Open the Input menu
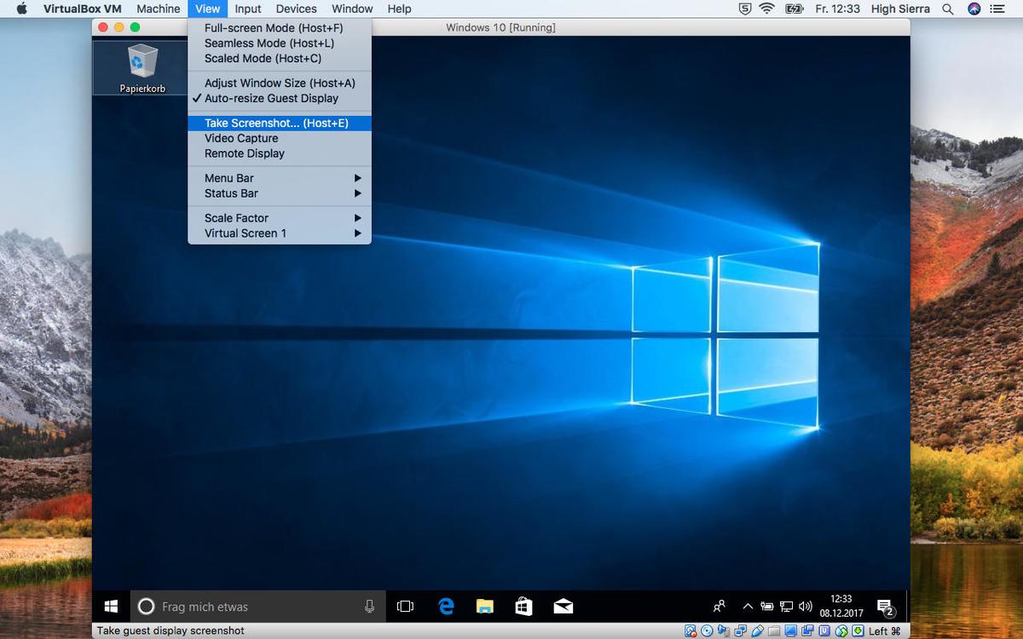Viewport: 1023px width, 639px height. tap(248, 9)
